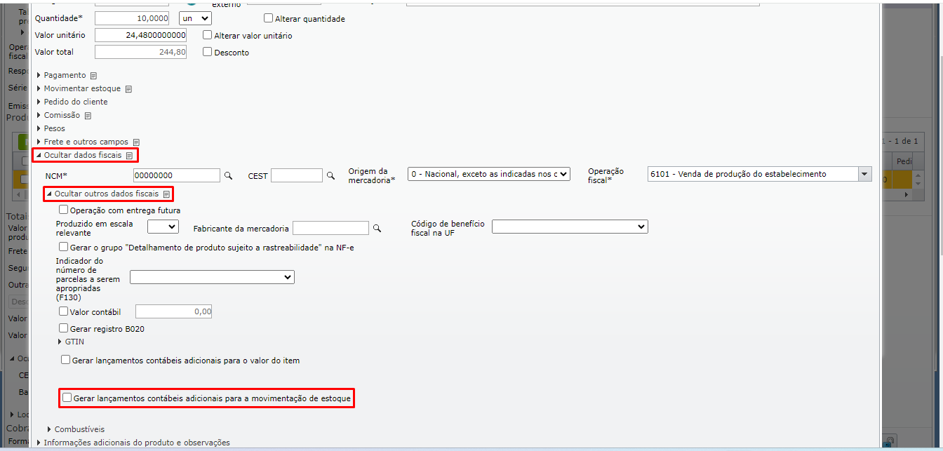Click the Valor total field
The width and height of the screenshot is (943, 451).
(140, 52)
